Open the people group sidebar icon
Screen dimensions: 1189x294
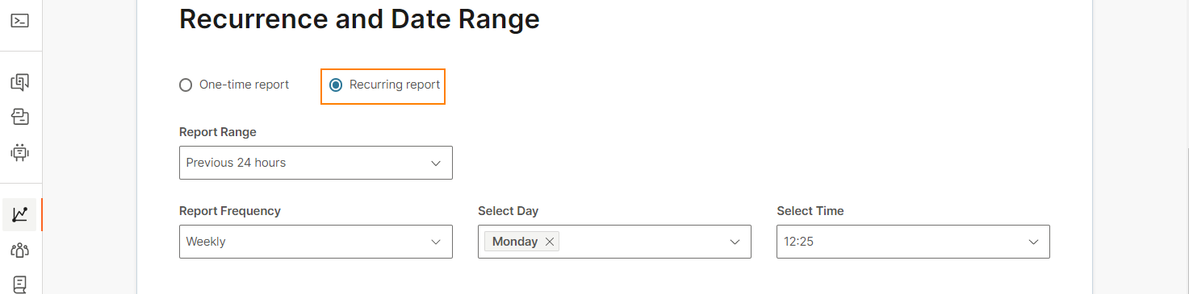(20, 250)
